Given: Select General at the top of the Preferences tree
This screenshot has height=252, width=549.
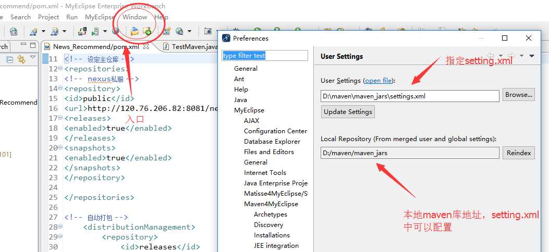Looking at the screenshot, I should [x=246, y=69].
